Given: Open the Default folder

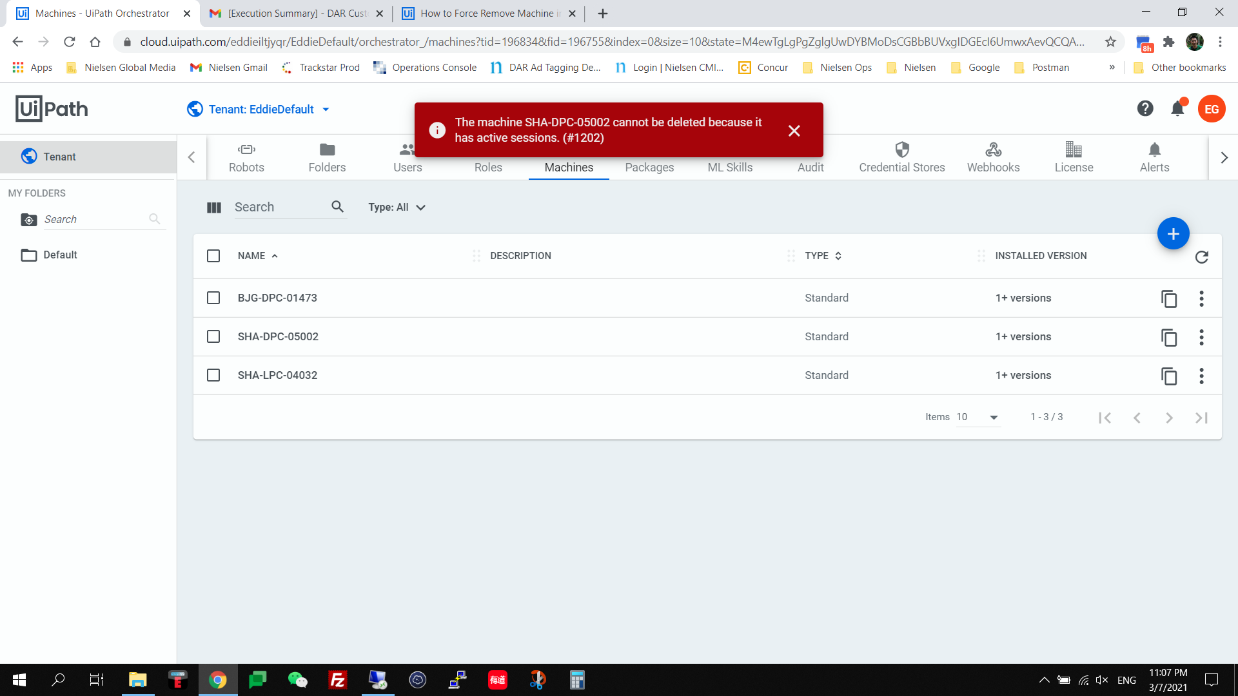Looking at the screenshot, I should [60, 255].
